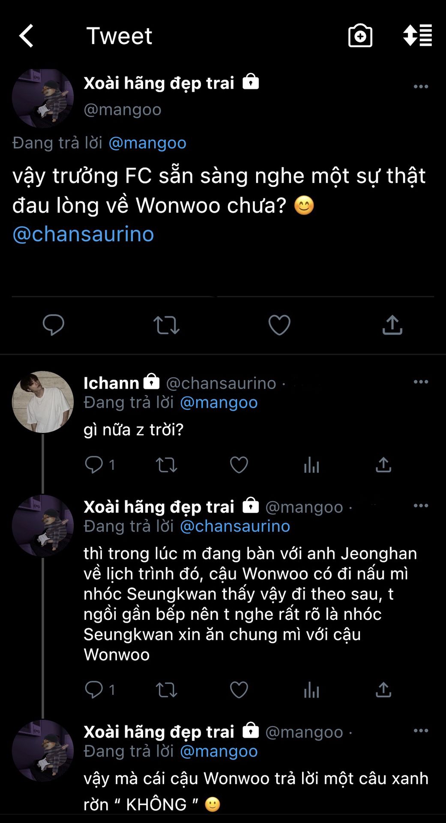446x823 pixels.
Task: Retweet the main tweet
Action: 166,324
